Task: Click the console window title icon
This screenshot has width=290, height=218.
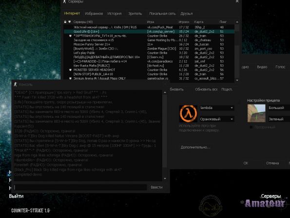Action: pyautogui.click(x=15, y=85)
